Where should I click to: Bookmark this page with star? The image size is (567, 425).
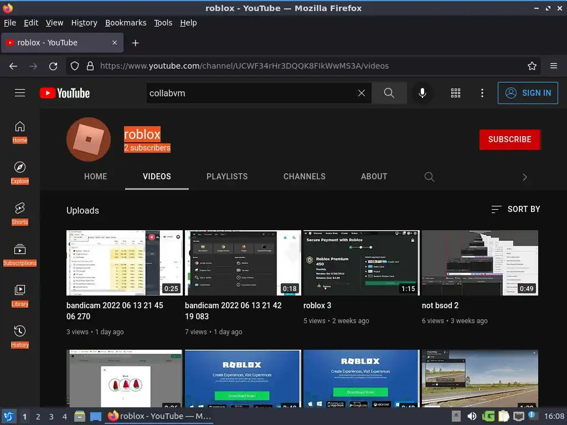532,66
